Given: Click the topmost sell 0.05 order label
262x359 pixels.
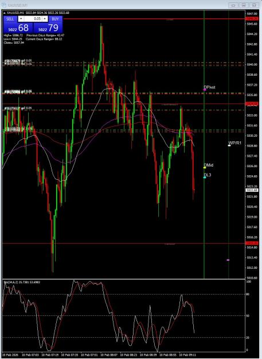Looking at the screenshot, I should tap(18, 61).
